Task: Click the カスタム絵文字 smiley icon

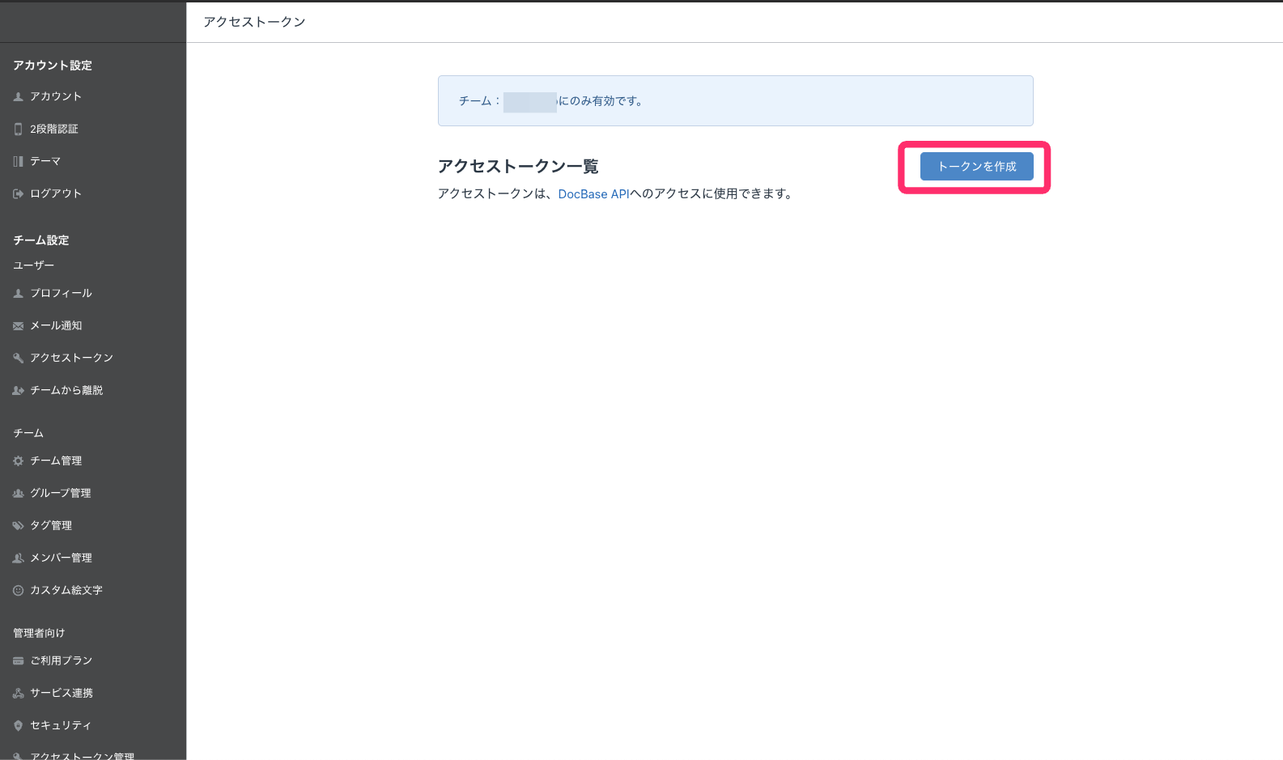Action: [x=18, y=590]
